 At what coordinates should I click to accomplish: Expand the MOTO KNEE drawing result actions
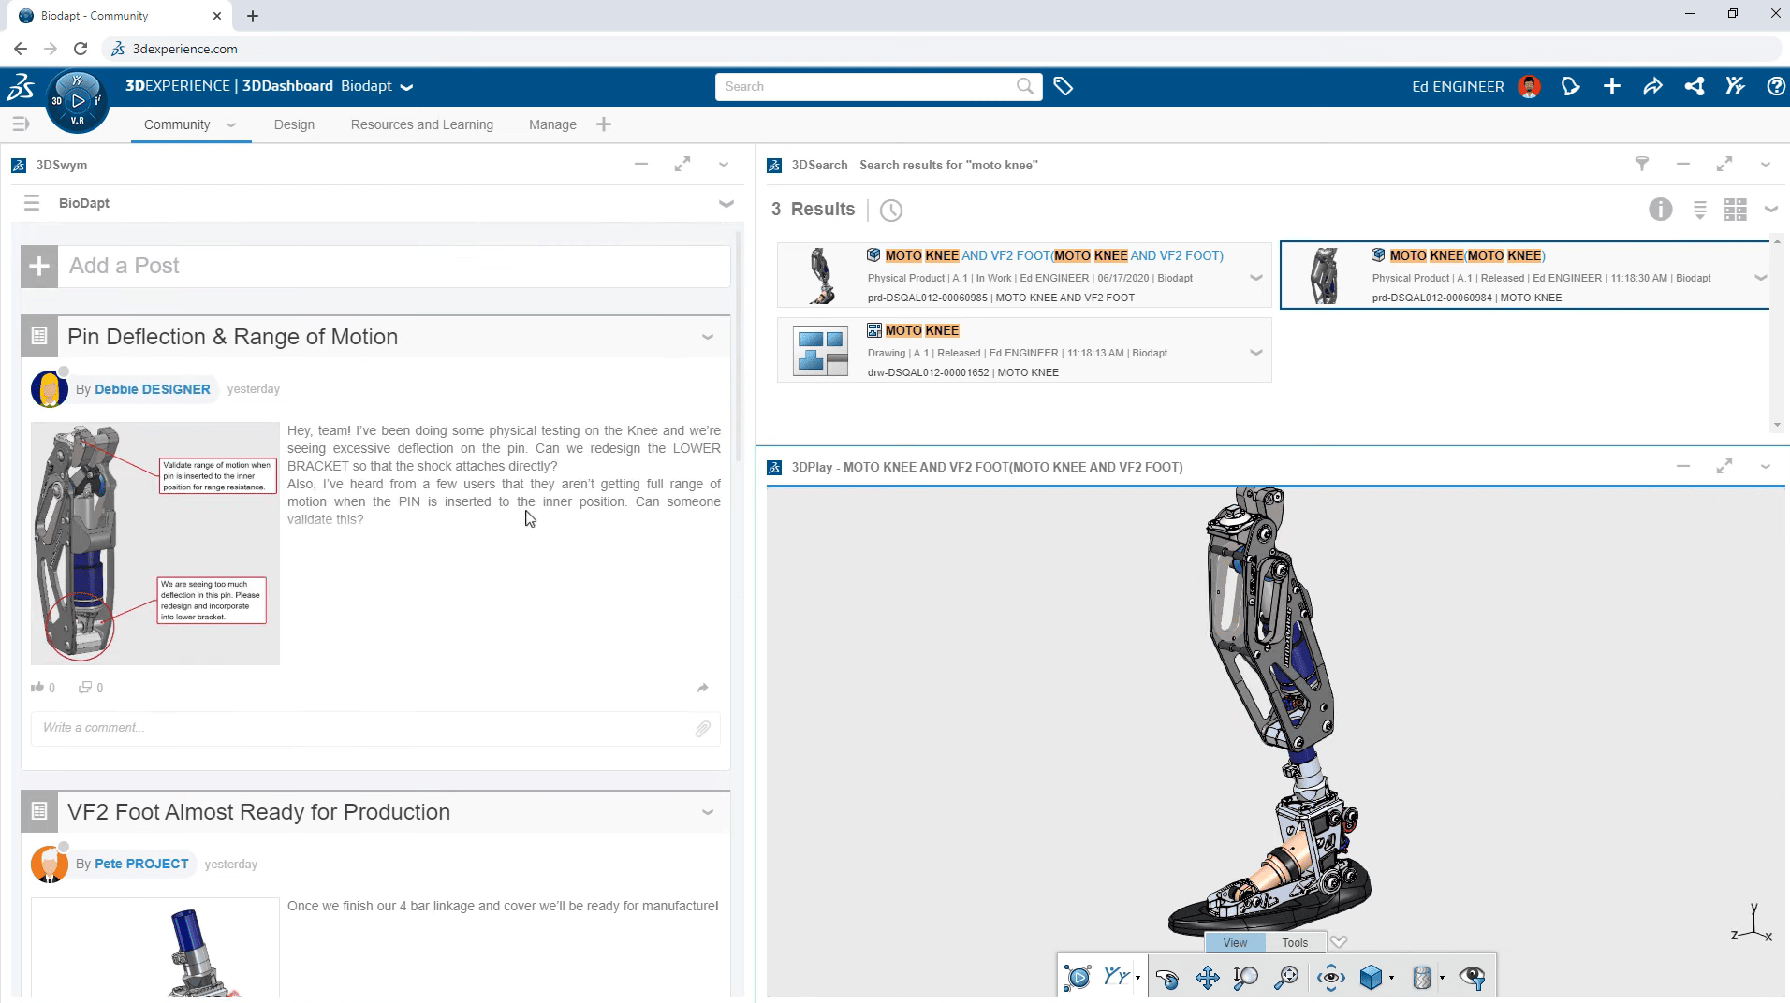[1256, 353]
